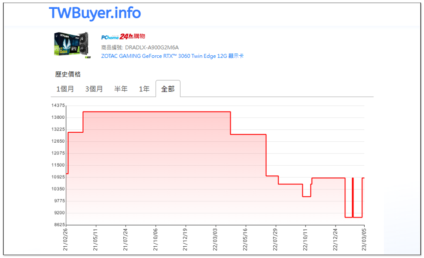The image size is (424, 258).
Task: Click the 9775 y-axis label
Action: 60,201
